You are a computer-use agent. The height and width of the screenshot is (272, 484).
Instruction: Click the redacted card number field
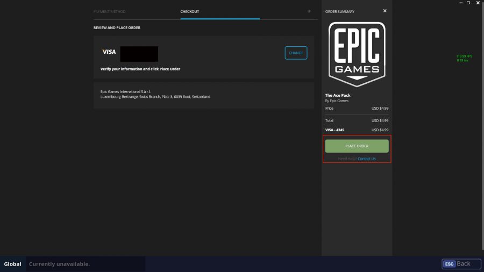(139, 54)
